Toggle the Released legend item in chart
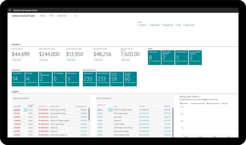The image size is (246, 145). tap(185, 103)
